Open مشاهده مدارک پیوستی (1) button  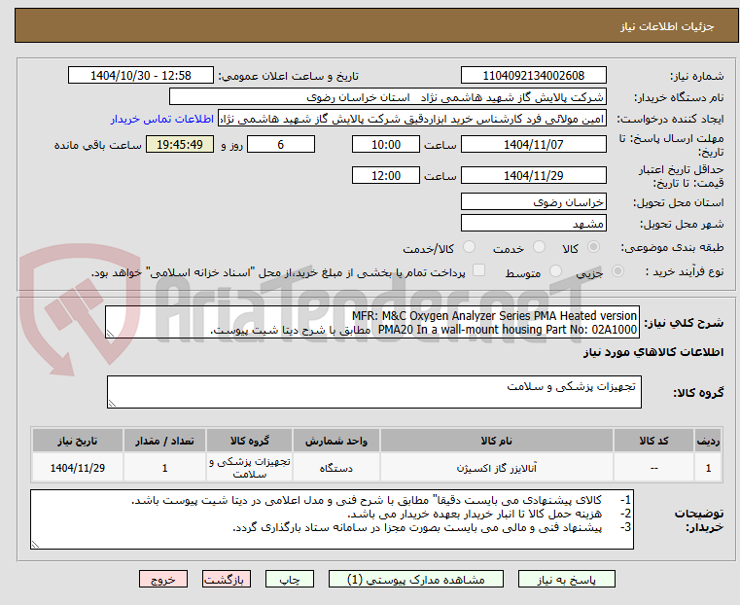416,579
